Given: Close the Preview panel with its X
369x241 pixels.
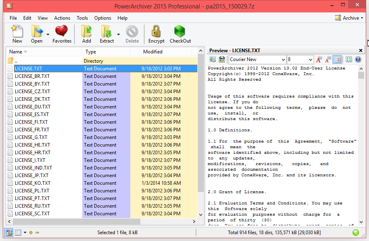Looking at the screenshot, I should tap(361, 51).
